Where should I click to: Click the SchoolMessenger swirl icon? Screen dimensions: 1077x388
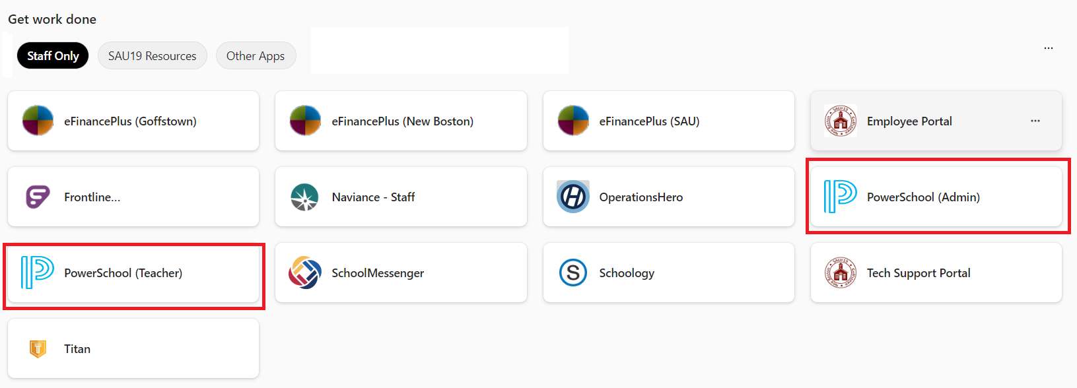tap(305, 273)
